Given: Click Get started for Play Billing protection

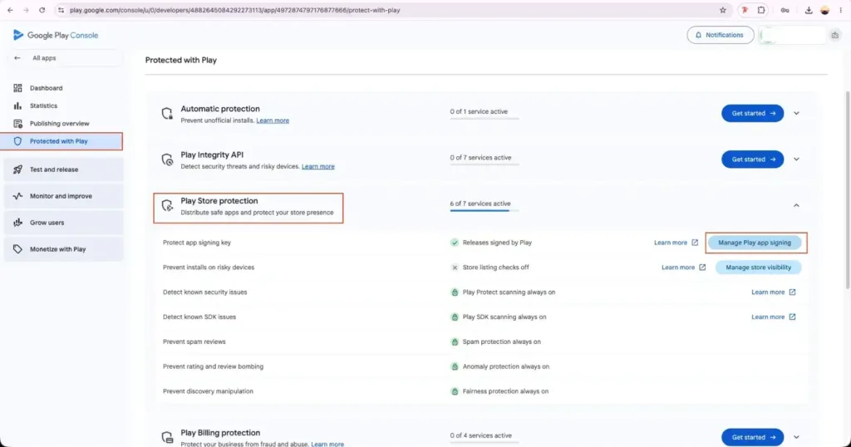Looking at the screenshot, I should [x=752, y=437].
